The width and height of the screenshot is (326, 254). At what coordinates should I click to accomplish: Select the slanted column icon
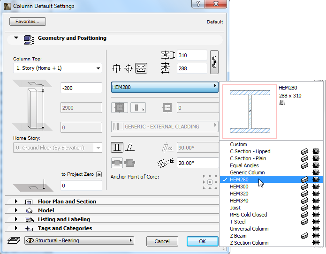(x=130, y=148)
